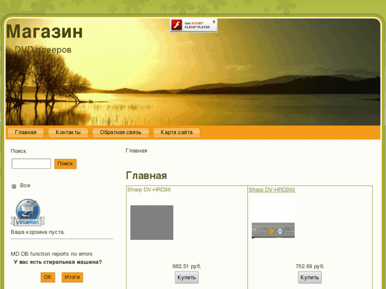This screenshot has height=289, width=386.
Task: Click the 662.51 руб. price
Action: (186, 266)
